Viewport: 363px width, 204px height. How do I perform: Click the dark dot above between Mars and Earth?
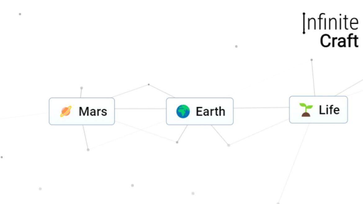(149, 84)
